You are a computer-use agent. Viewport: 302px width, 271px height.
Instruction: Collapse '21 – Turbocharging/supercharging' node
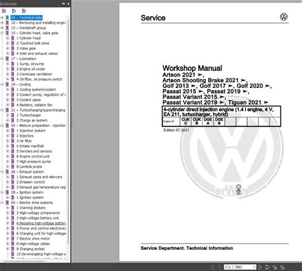click(2, 110)
